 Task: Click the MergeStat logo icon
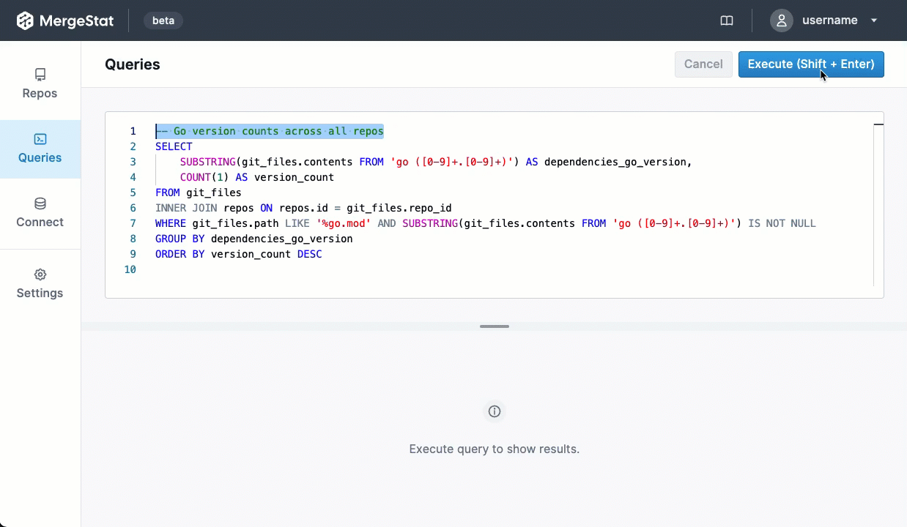point(25,20)
